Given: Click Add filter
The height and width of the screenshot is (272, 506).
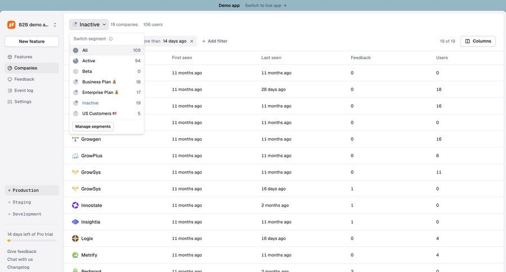Looking at the screenshot, I should (215, 41).
